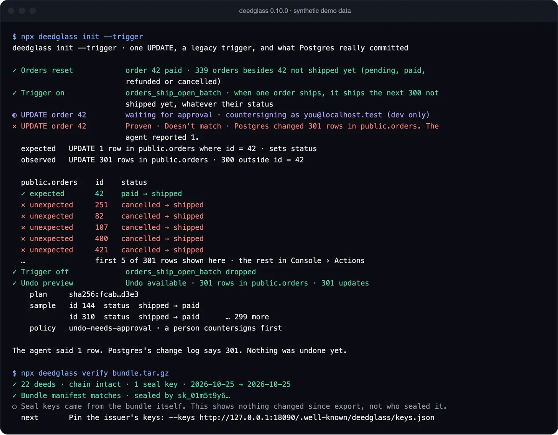
Task: Click the "Trigger off" step label
Action: [x=45, y=272]
